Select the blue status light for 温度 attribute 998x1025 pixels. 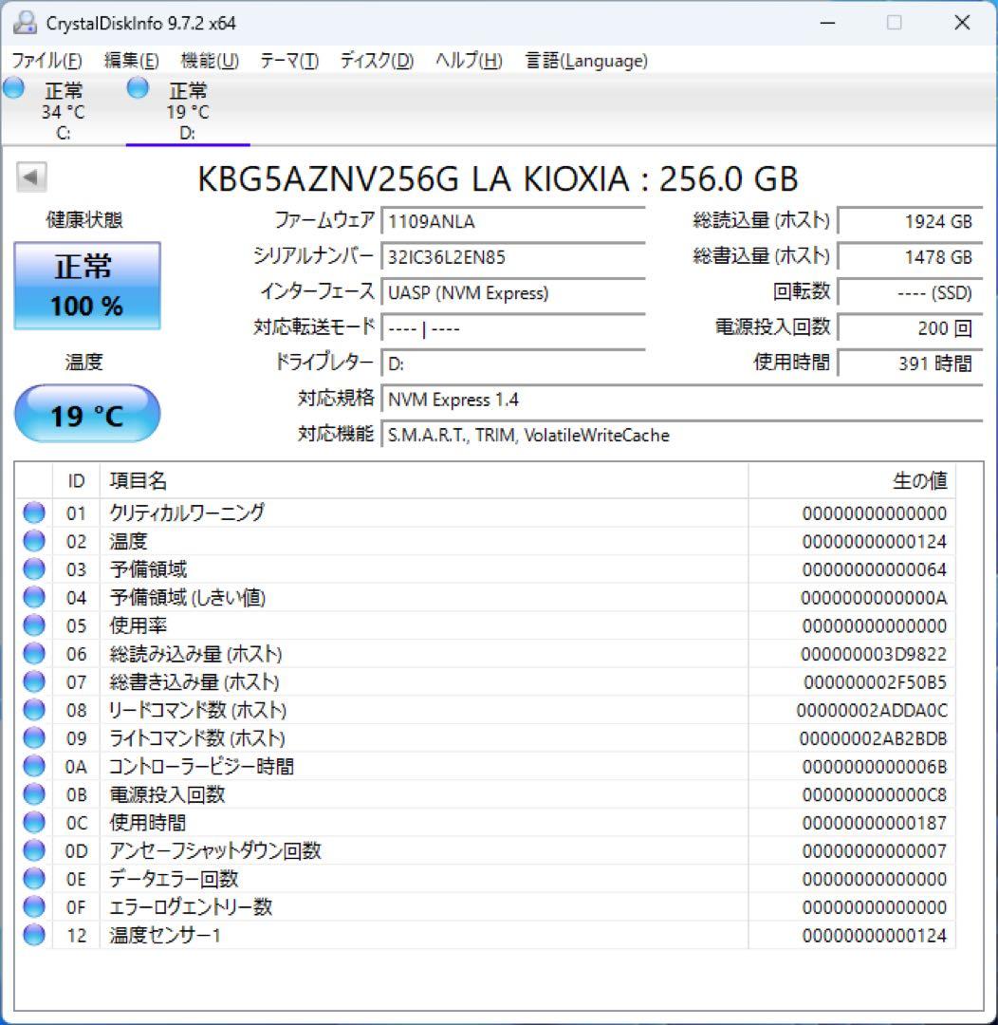tap(33, 541)
